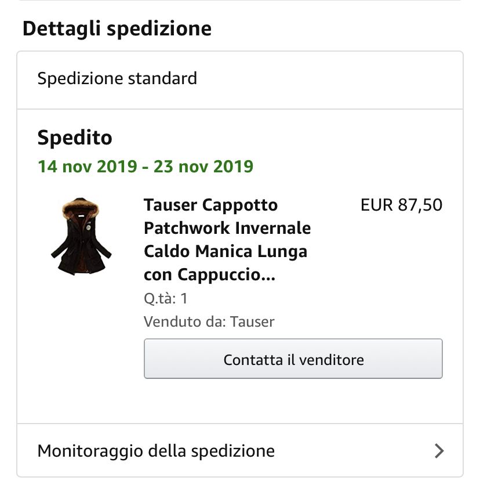This screenshot has height=488, width=480.
Task: Click the Spedito status heading
Action: (75, 138)
